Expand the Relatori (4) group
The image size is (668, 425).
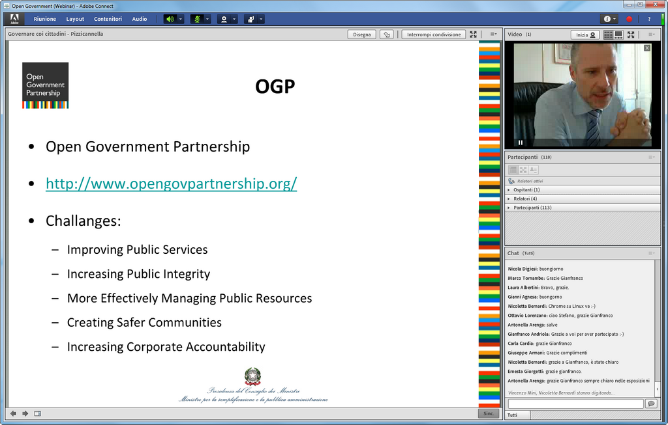coord(583,199)
